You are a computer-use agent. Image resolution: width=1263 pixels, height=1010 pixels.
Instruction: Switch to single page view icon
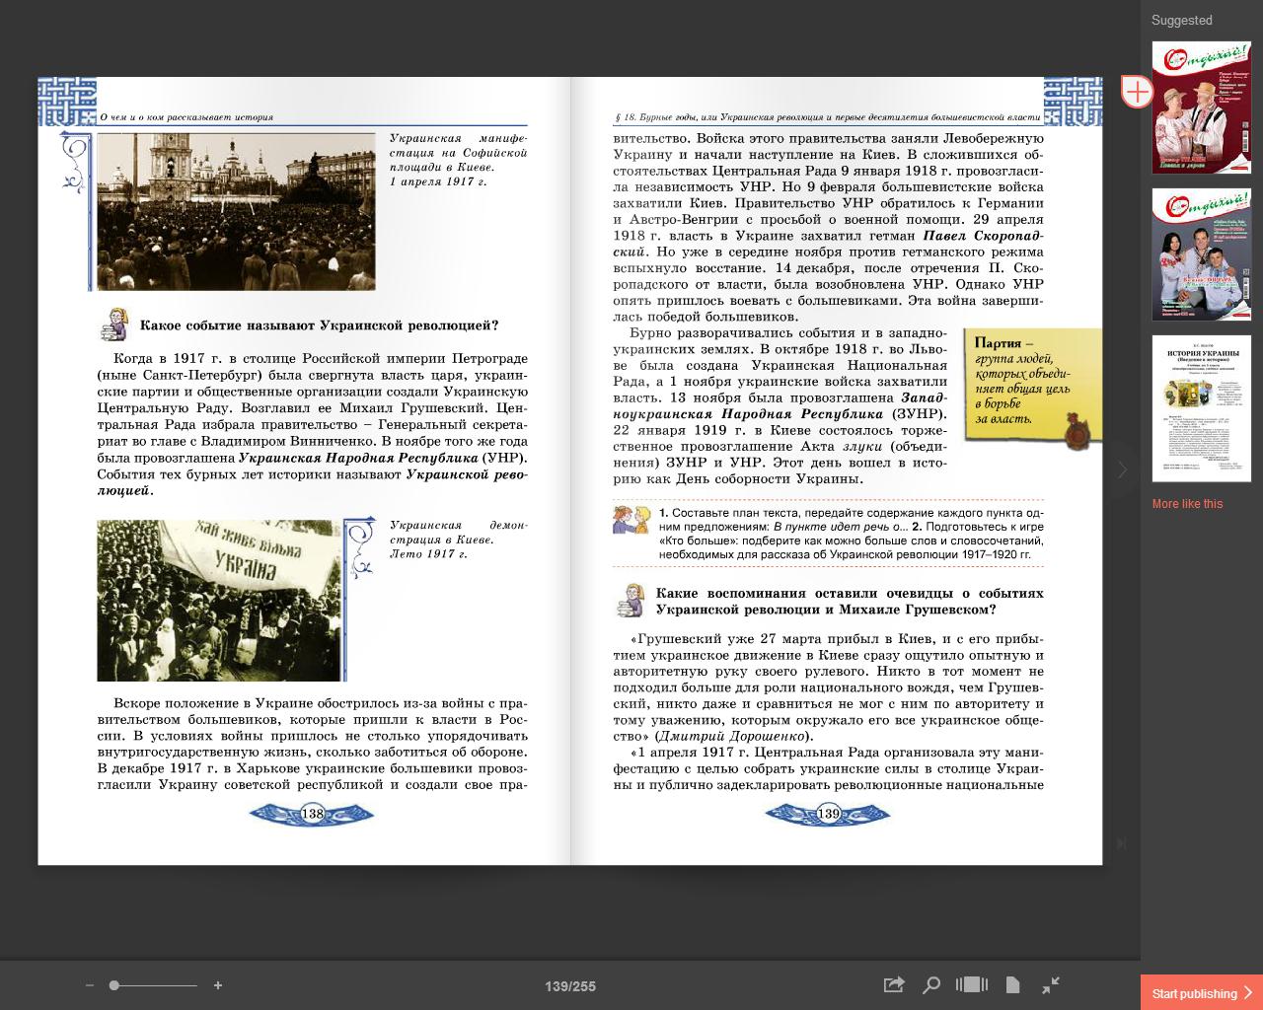pyautogui.click(x=1012, y=984)
